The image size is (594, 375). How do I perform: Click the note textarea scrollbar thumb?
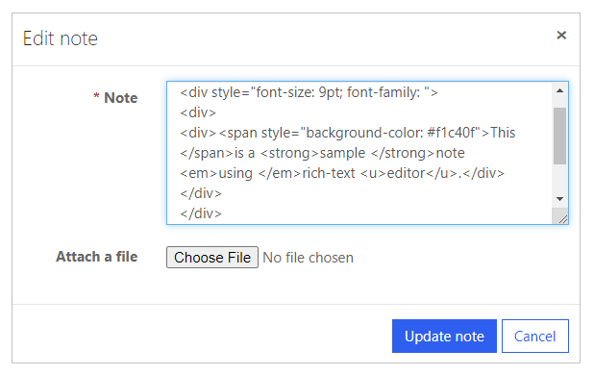pos(559,136)
